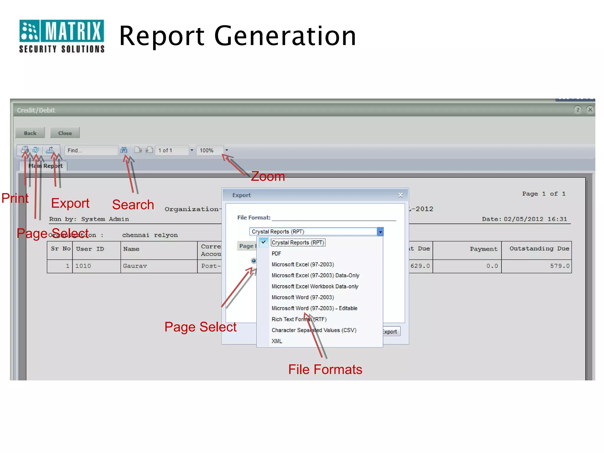Click the Find text field
604x453 pixels.
(91, 150)
